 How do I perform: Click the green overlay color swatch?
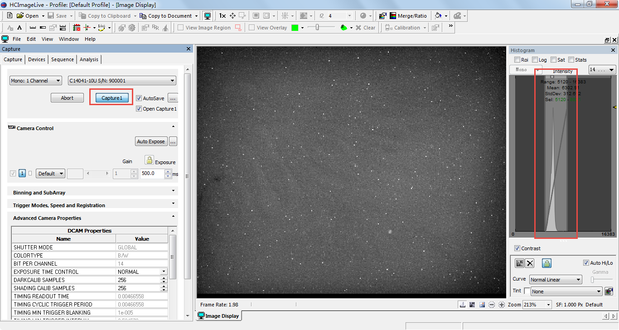coord(295,28)
